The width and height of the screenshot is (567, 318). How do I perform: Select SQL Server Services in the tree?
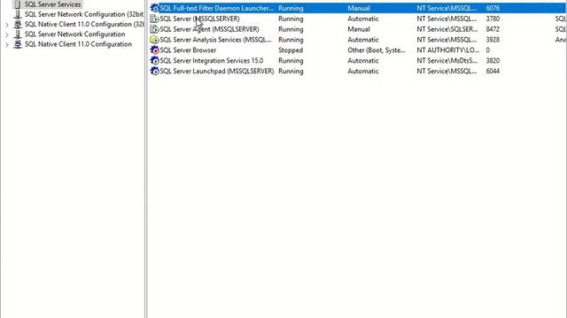53,4
